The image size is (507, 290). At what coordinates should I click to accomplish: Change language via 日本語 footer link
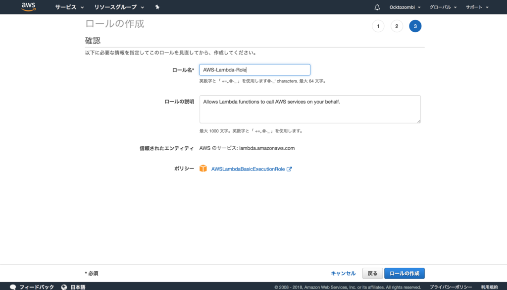tap(78, 287)
